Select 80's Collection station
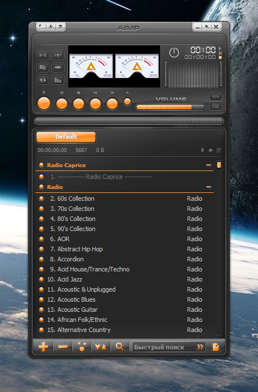This screenshot has width=258, height=392. pyautogui.click(x=125, y=219)
